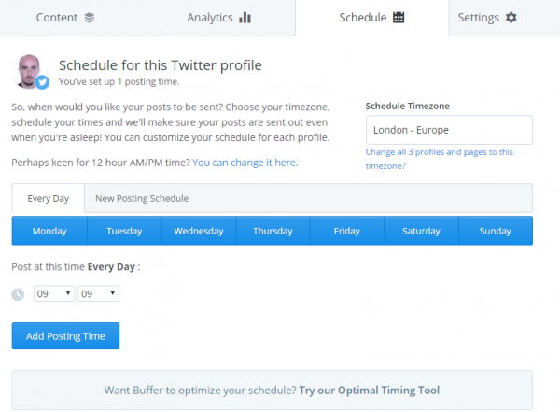Select the Every Day schedule tab
Screen dimensions: 560x412
pyautogui.click(x=49, y=198)
